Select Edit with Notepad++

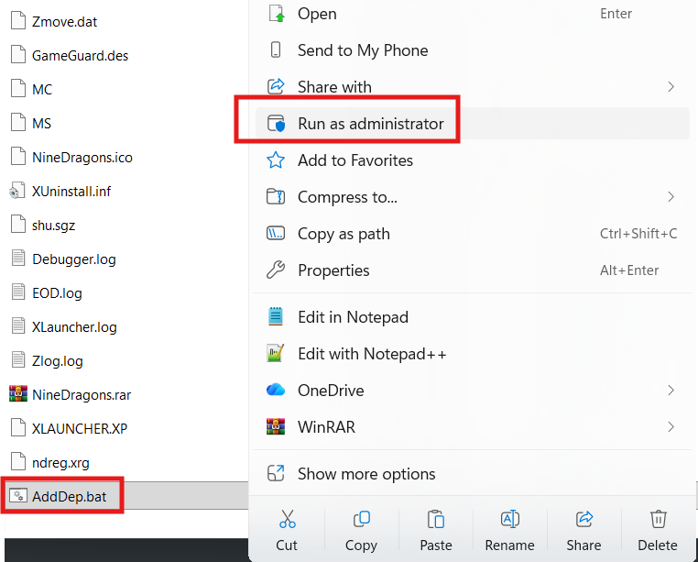click(372, 354)
